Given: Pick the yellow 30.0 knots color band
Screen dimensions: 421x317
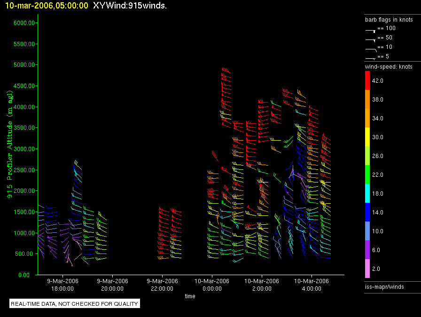Looking at the screenshot, I should 368,137.
